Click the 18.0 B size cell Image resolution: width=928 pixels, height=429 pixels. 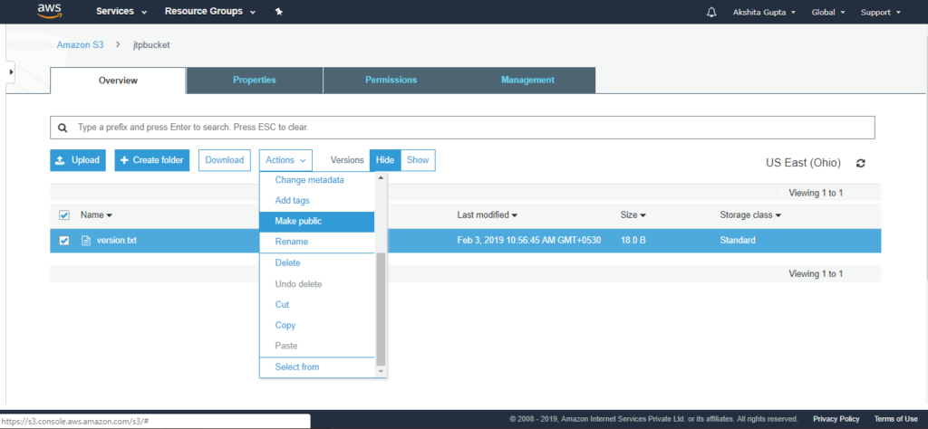pyautogui.click(x=633, y=241)
